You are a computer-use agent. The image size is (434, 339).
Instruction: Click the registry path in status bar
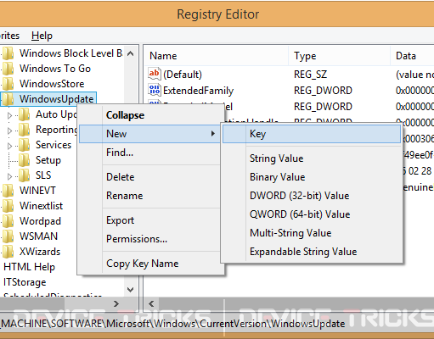[x=172, y=324]
